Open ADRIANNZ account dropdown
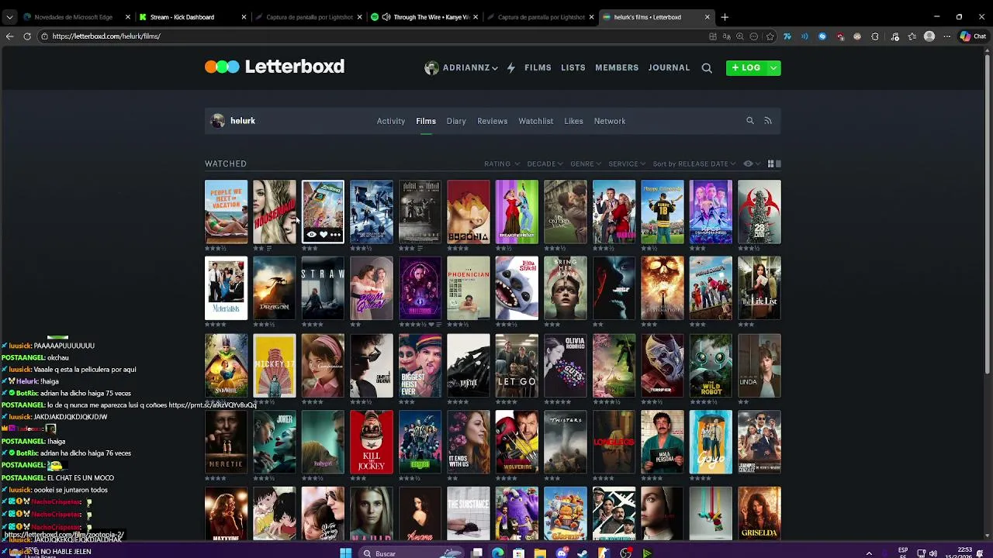The height and width of the screenshot is (558, 993). click(462, 67)
